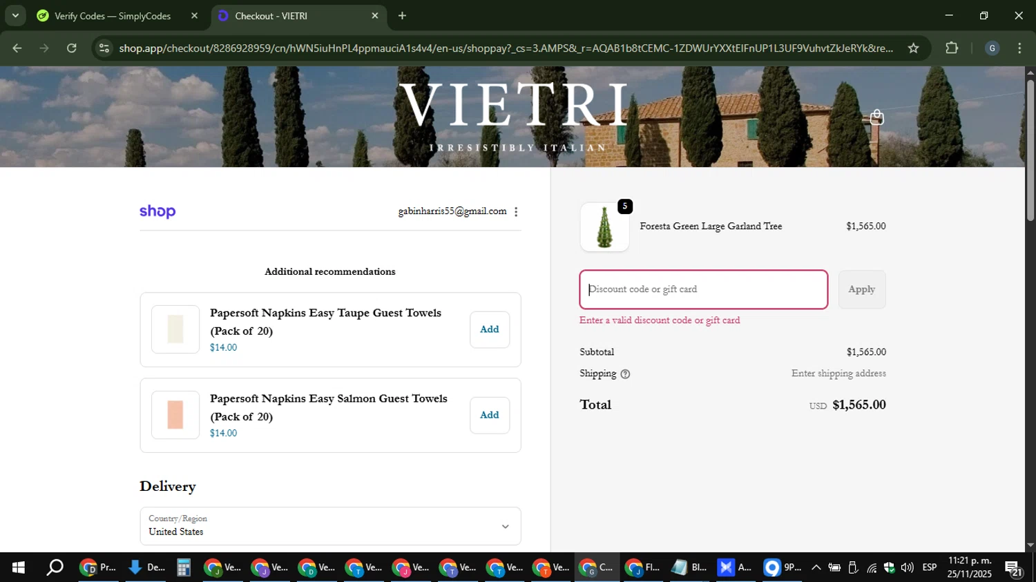Add Salmon Guest Towels to order
Image resolution: width=1036 pixels, height=582 pixels.
[x=490, y=415]
